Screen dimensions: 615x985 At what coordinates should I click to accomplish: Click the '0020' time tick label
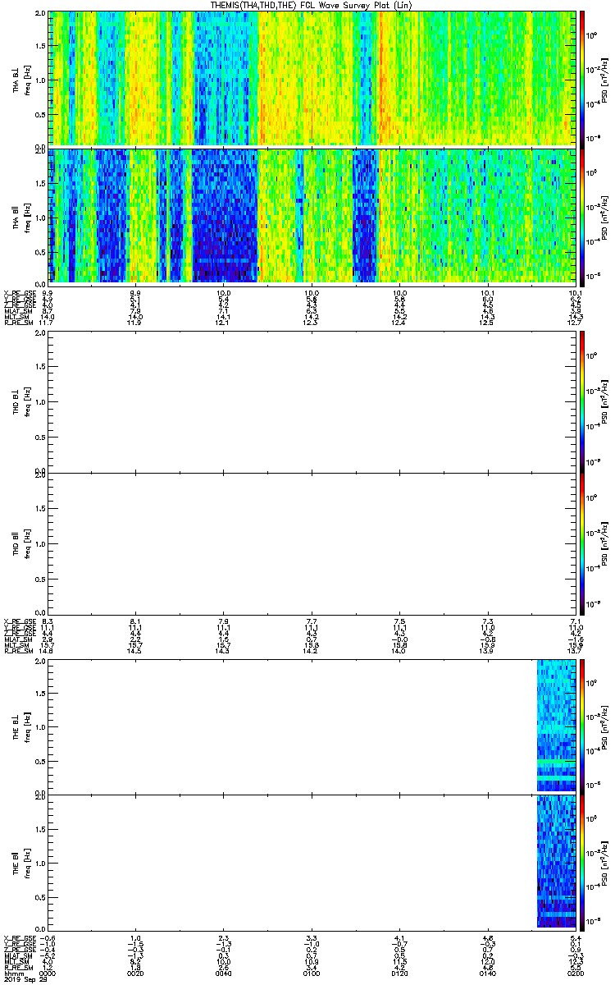pyautogui.click(x=136, y=974)
